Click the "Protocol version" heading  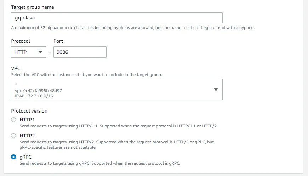(x=29, y=111)
